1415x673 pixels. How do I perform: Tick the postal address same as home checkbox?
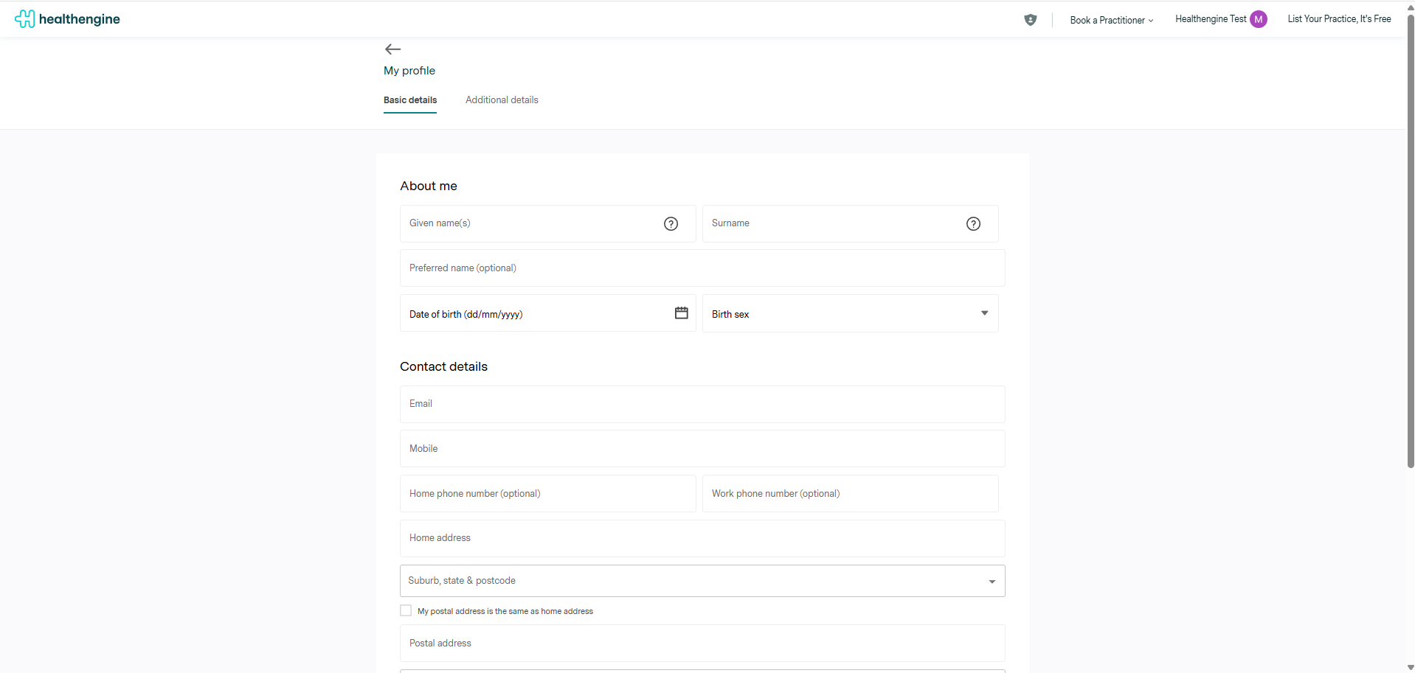coord(406,610)
